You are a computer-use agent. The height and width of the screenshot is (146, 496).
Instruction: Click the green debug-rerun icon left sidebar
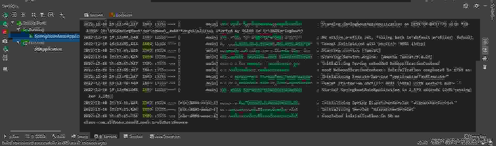click(x=5, y=24)
